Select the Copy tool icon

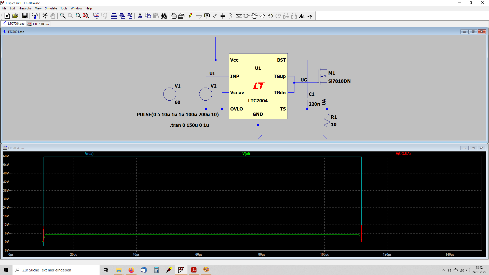(x=148, y=16)
